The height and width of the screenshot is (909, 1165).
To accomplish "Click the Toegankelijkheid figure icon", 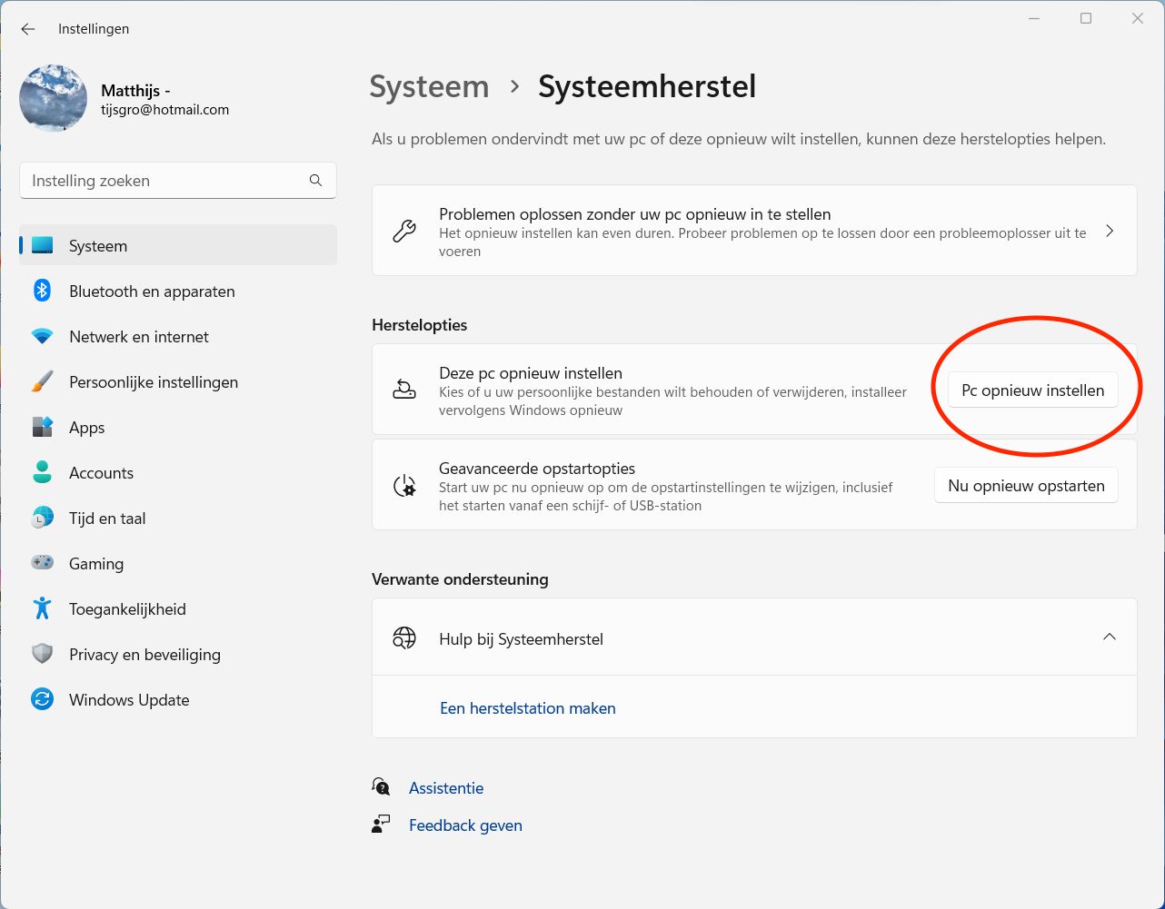I will pos(42,608).
